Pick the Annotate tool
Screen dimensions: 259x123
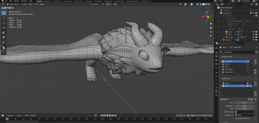click(4, 43)
